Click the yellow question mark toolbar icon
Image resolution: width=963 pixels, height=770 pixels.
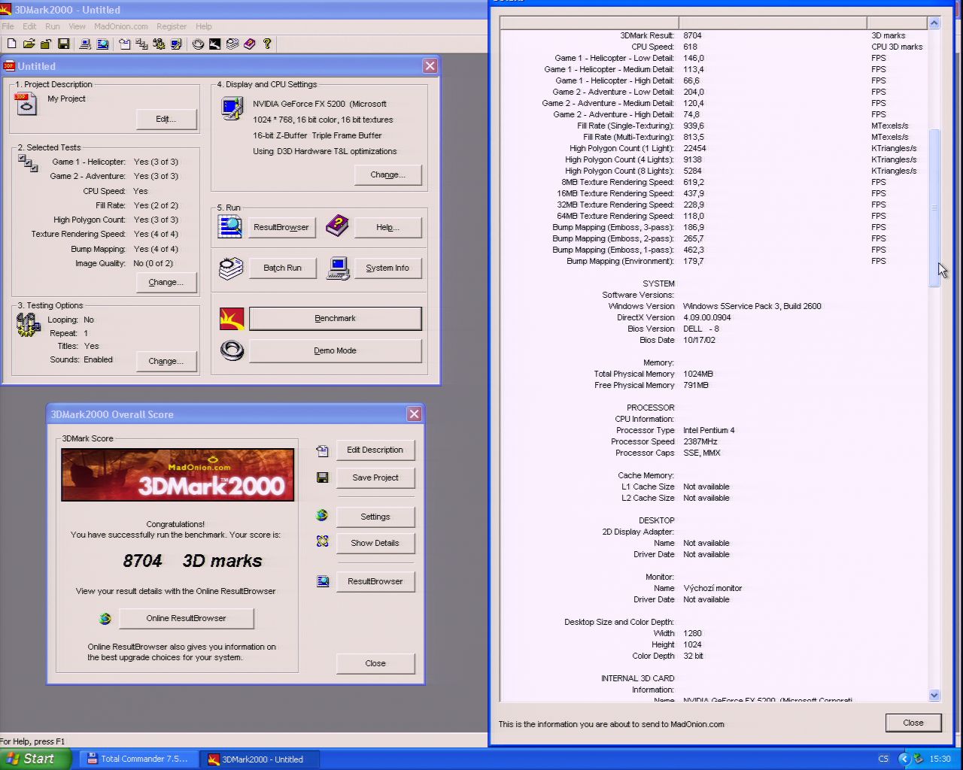tap(267, 44)
